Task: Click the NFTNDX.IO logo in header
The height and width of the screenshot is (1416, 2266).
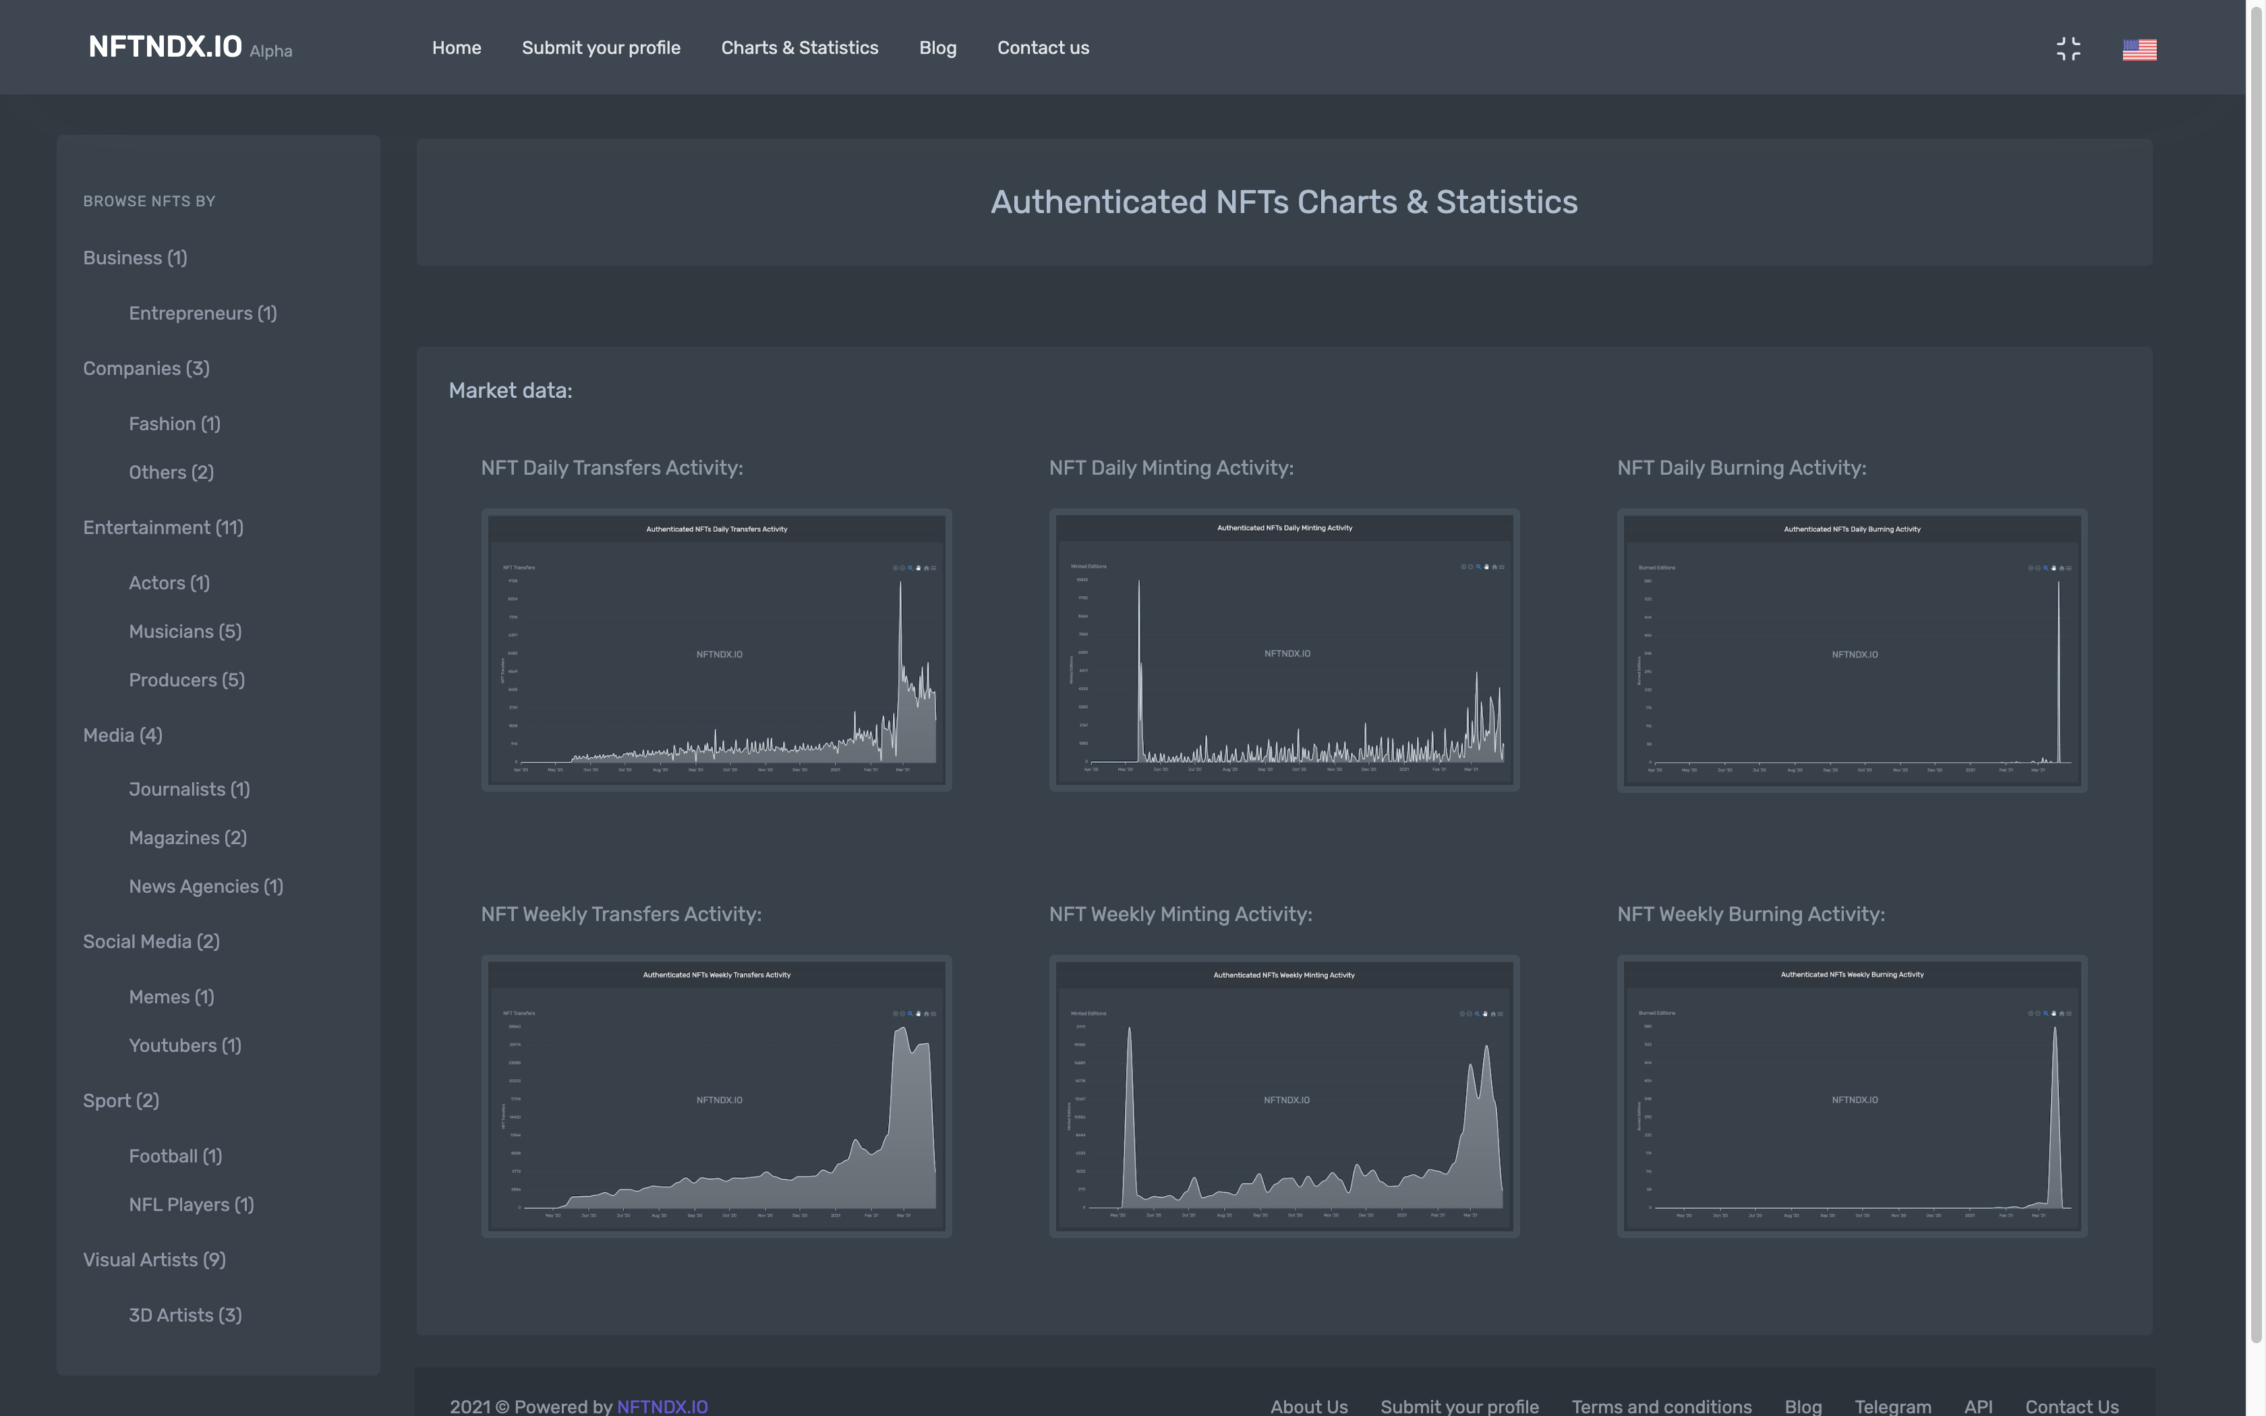Action: [x=165, y=47]
